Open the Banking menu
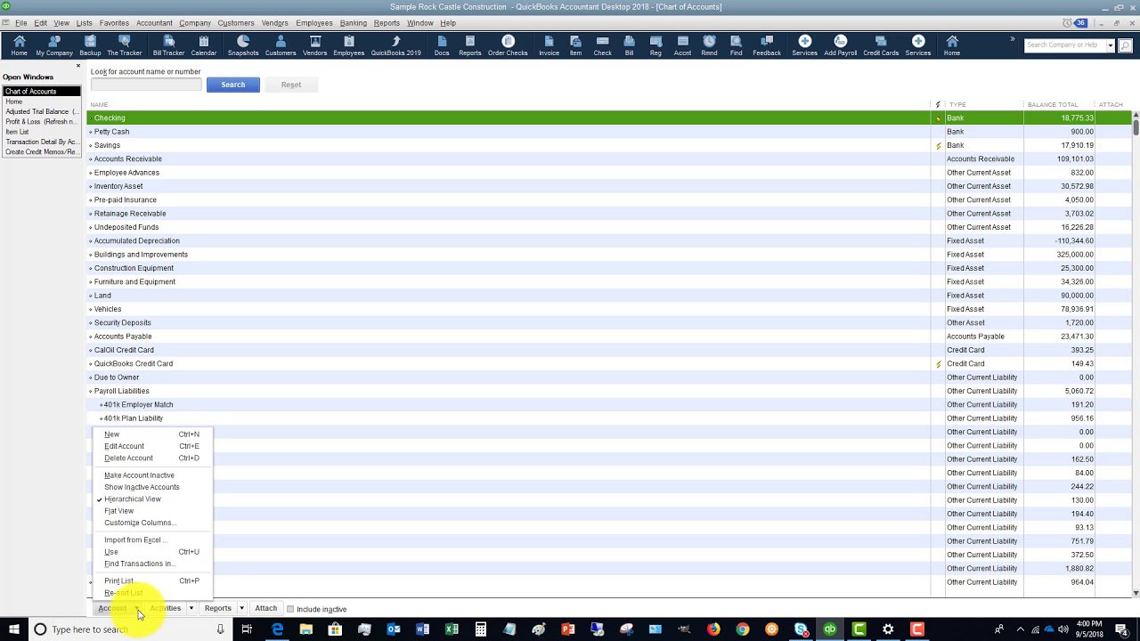Image resolution: width=1140 pixels, height=641 pixels. point(353,23)
